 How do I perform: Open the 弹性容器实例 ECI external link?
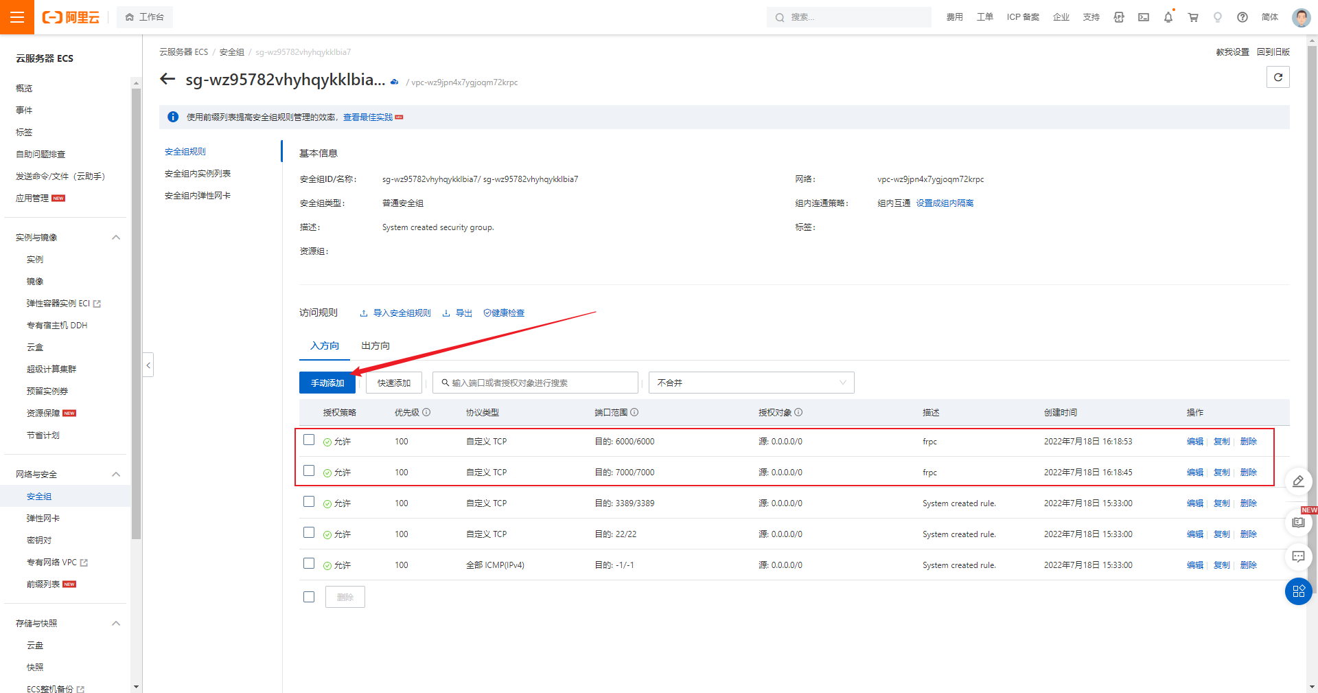point(97,304)
